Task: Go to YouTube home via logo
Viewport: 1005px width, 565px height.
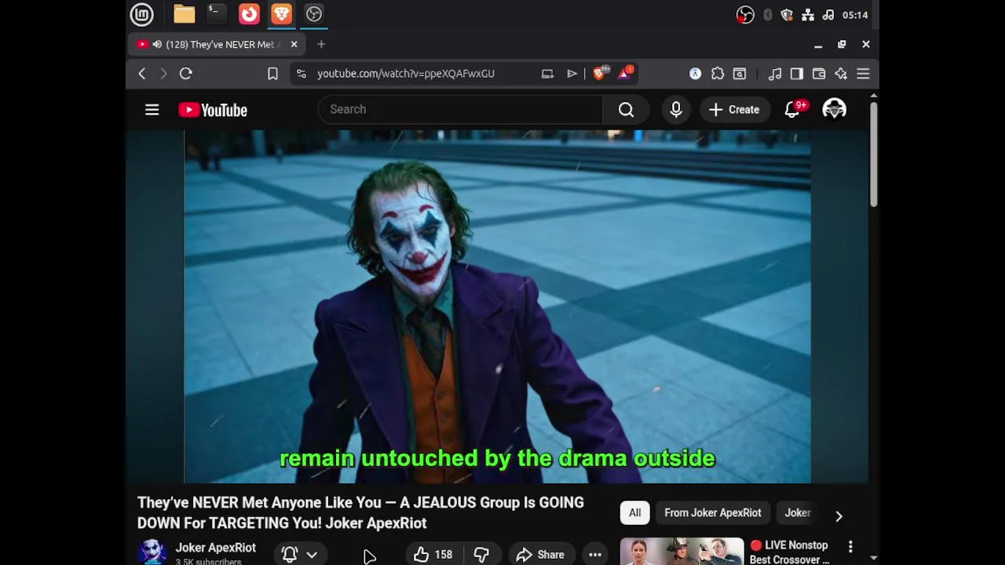Action: pyautogui.click(x=213, y=110)
